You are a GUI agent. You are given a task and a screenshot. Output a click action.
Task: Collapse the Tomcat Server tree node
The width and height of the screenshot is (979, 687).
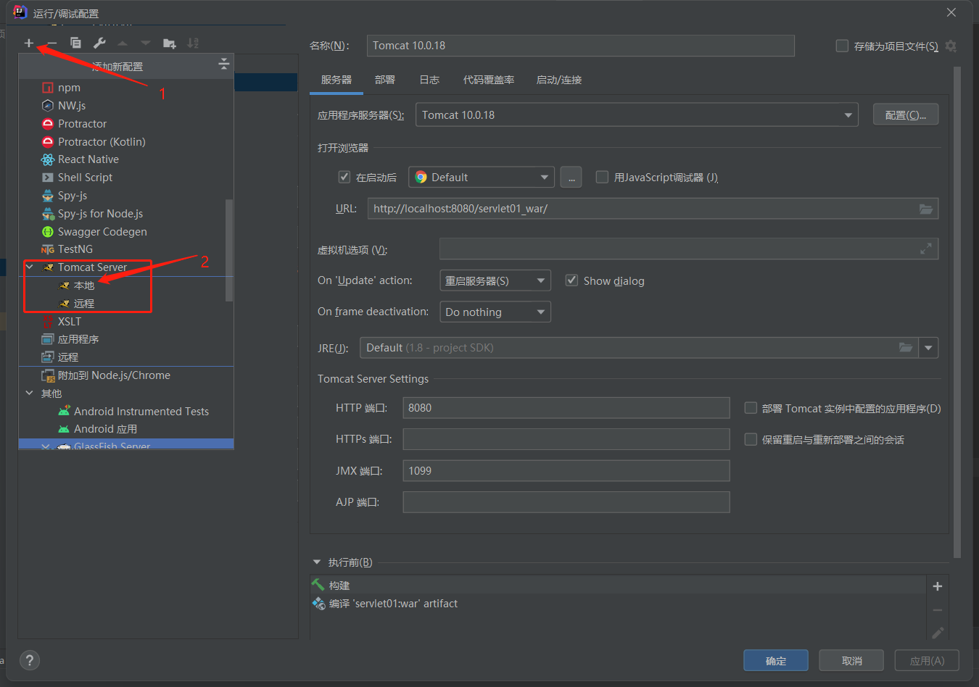[30, 267]
